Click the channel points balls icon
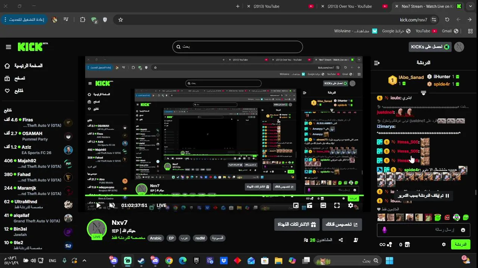The width and height of the screenshot is (478, 268). [x=389, y=245]
